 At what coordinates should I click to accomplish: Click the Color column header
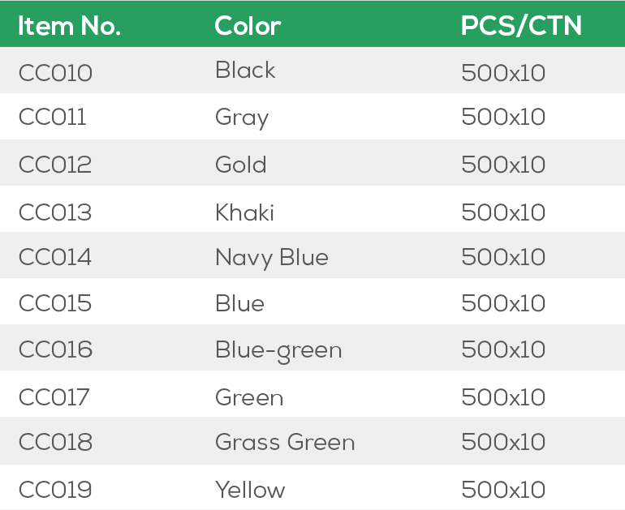(x=248, y=26)
